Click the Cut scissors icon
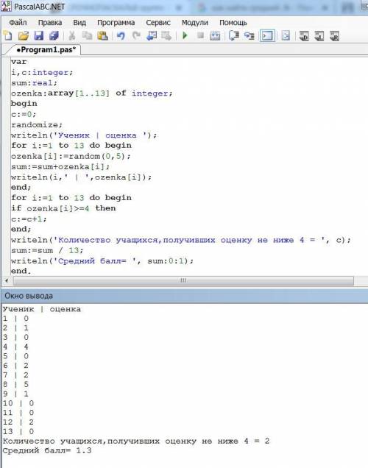Screen dimensions: 368x468 click(71, 36)
